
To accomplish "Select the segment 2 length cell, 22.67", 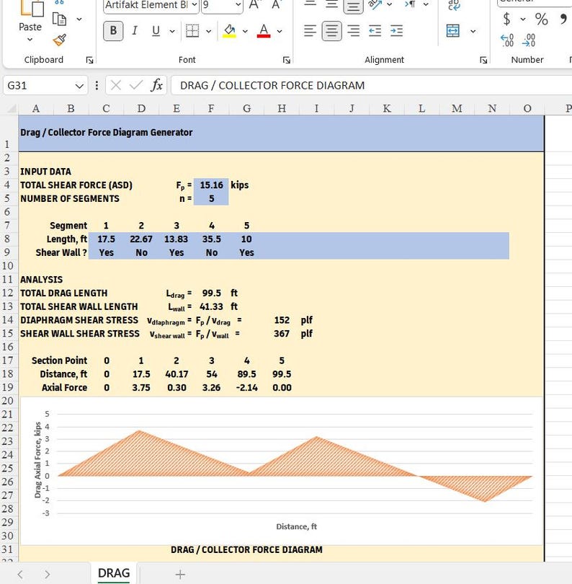I will click(141, 239).
